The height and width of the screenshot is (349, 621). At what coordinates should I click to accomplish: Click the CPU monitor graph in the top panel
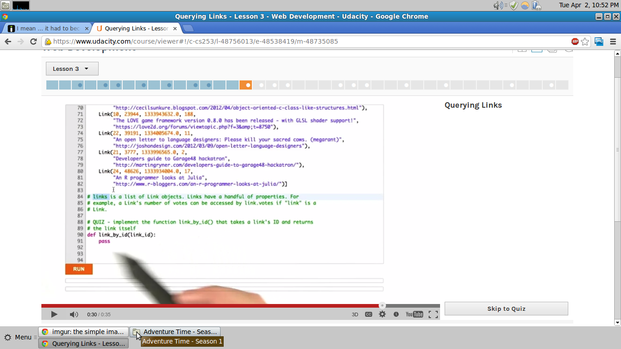[x=21, y=5]
